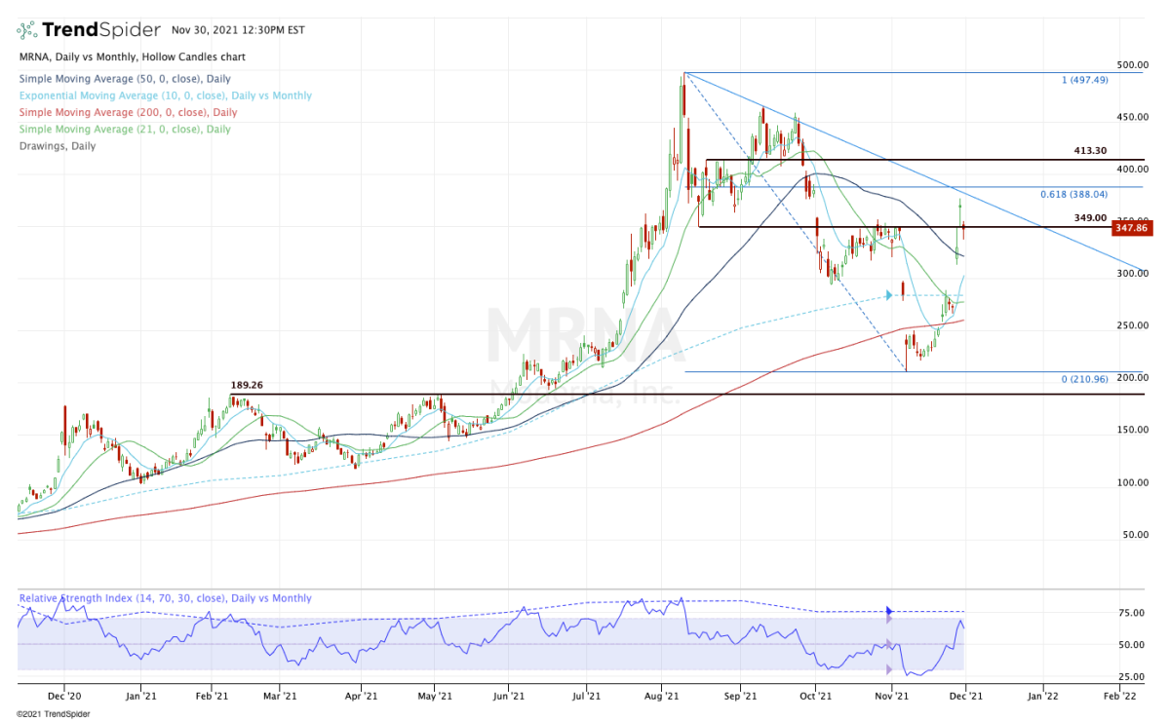The height and width of the screenshot is (722, 1170).
Task: Click the 413.30 resistance level label
Action: 1090,151
